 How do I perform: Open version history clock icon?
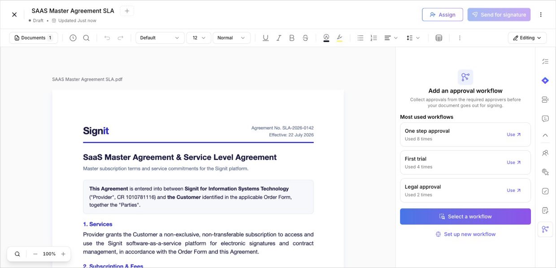73,38
